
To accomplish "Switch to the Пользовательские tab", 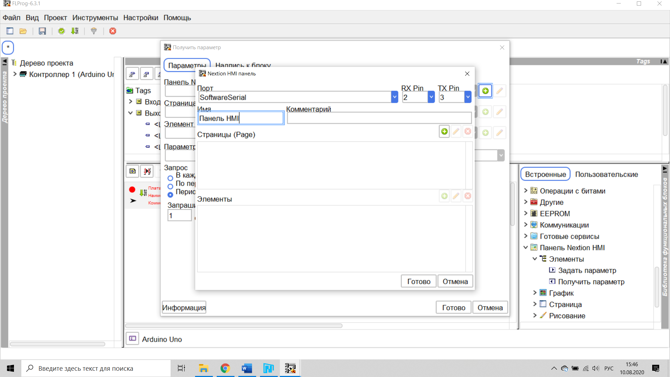I will point(606,174).
